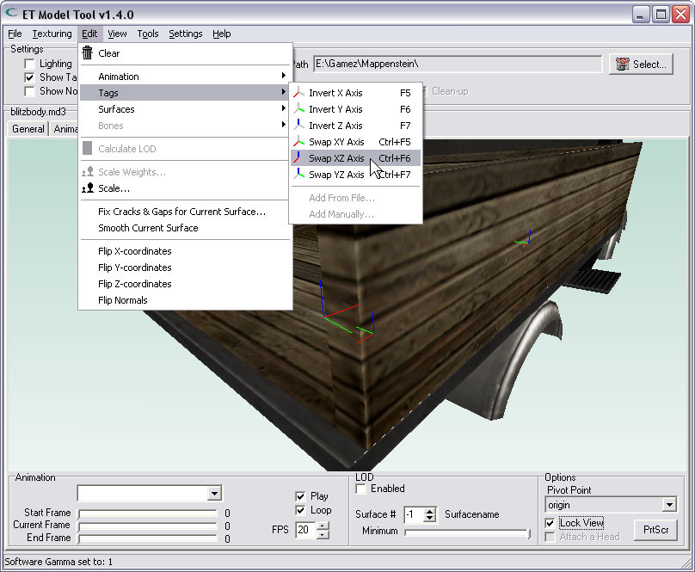Open the View menu

pyautogui.click(x=117, y=34)
